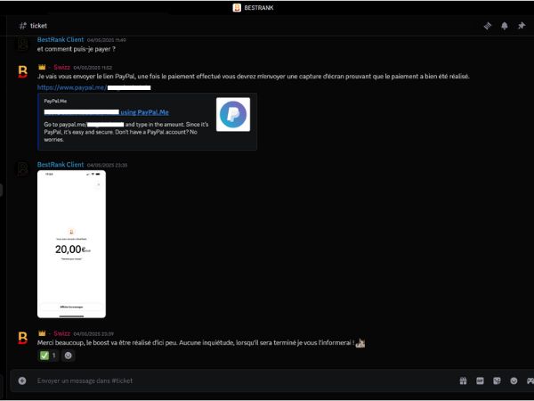Show pinned messages with pin icon
The height and width of the screenshot is (401, 534).
click(x=522, y=26)
